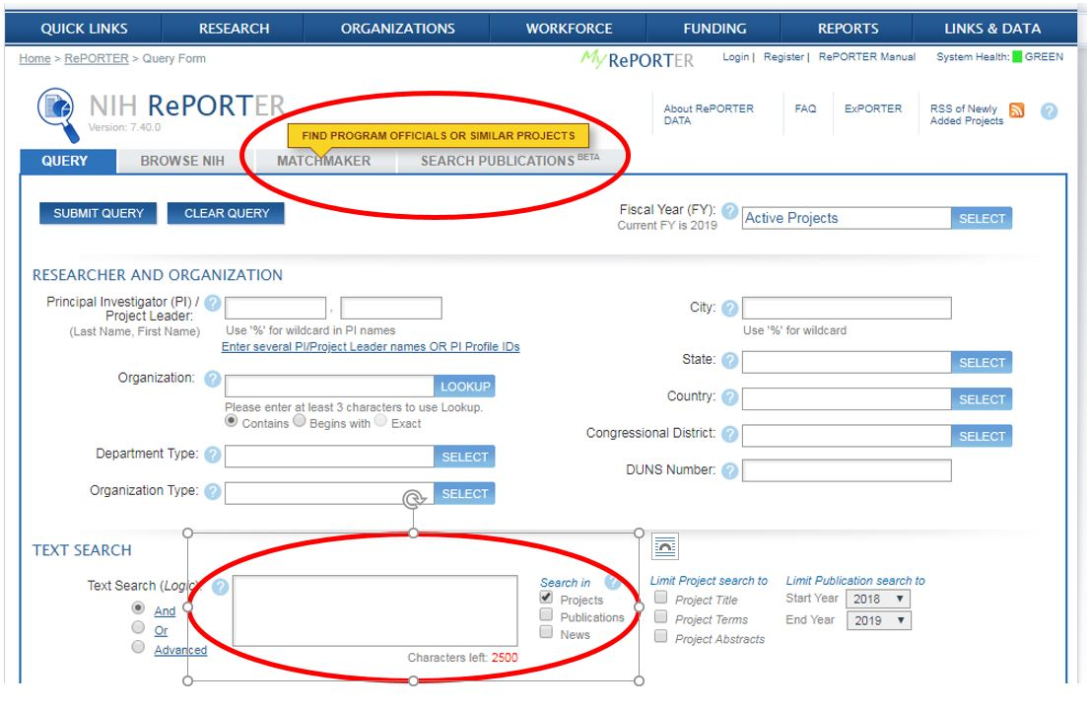Click the green System Health indicator
The image size is (1087, 712).
click(x=1017, y=57)
